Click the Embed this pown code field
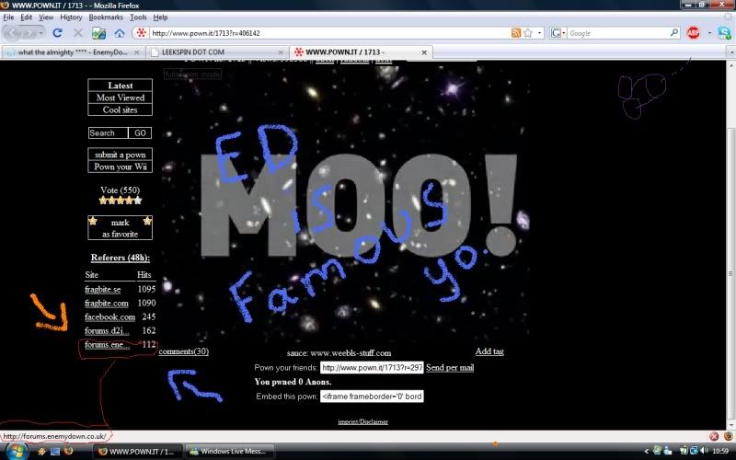The image size is (736, 460). pyautogui.click(x=372, y=397)
